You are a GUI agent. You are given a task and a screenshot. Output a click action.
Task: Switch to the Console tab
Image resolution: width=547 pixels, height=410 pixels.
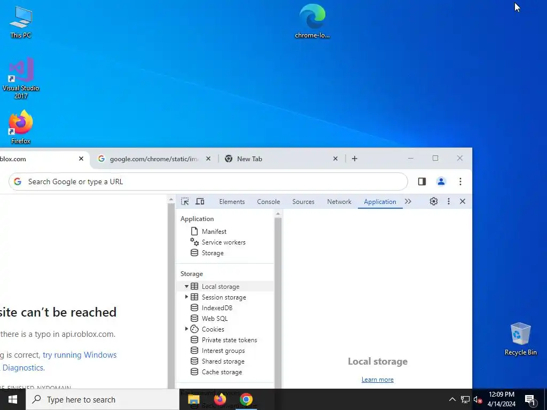tap(269, 202)
